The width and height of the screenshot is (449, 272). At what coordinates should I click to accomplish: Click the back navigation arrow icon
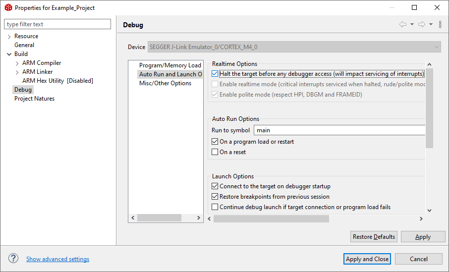[x=402, y=25]
